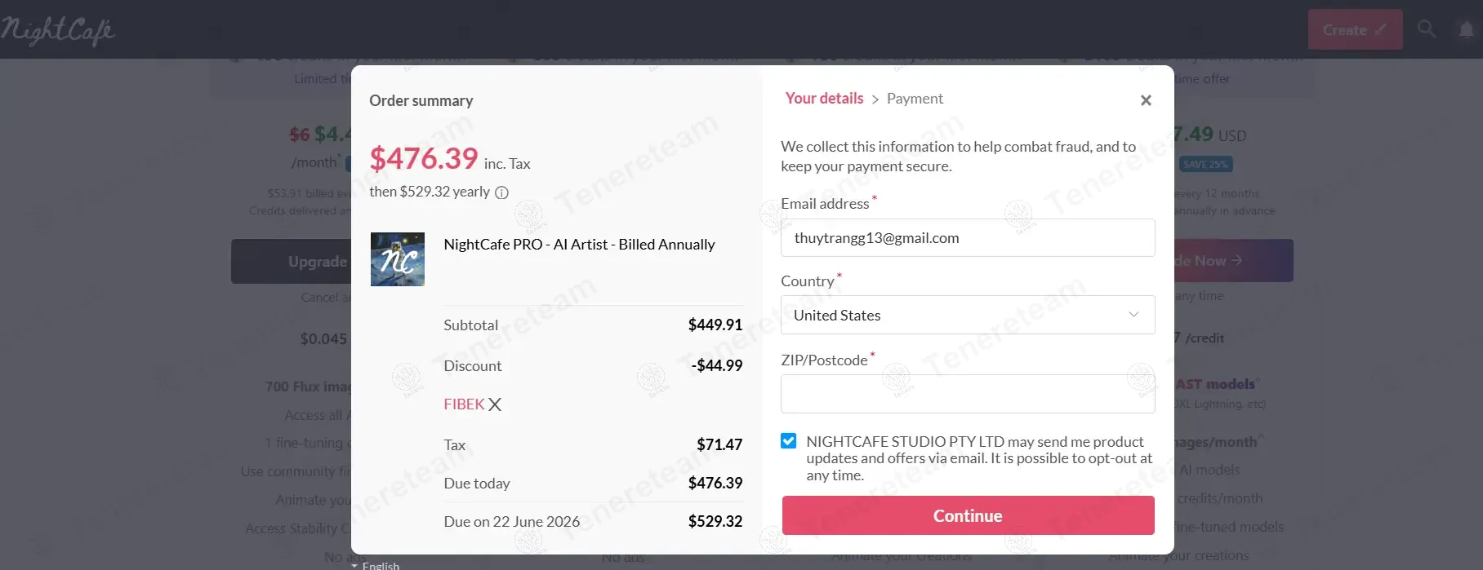Open search via magnifier icon
Image resolution: width=1483 pixels, height=570 pixels.
tap(1427, 29)
